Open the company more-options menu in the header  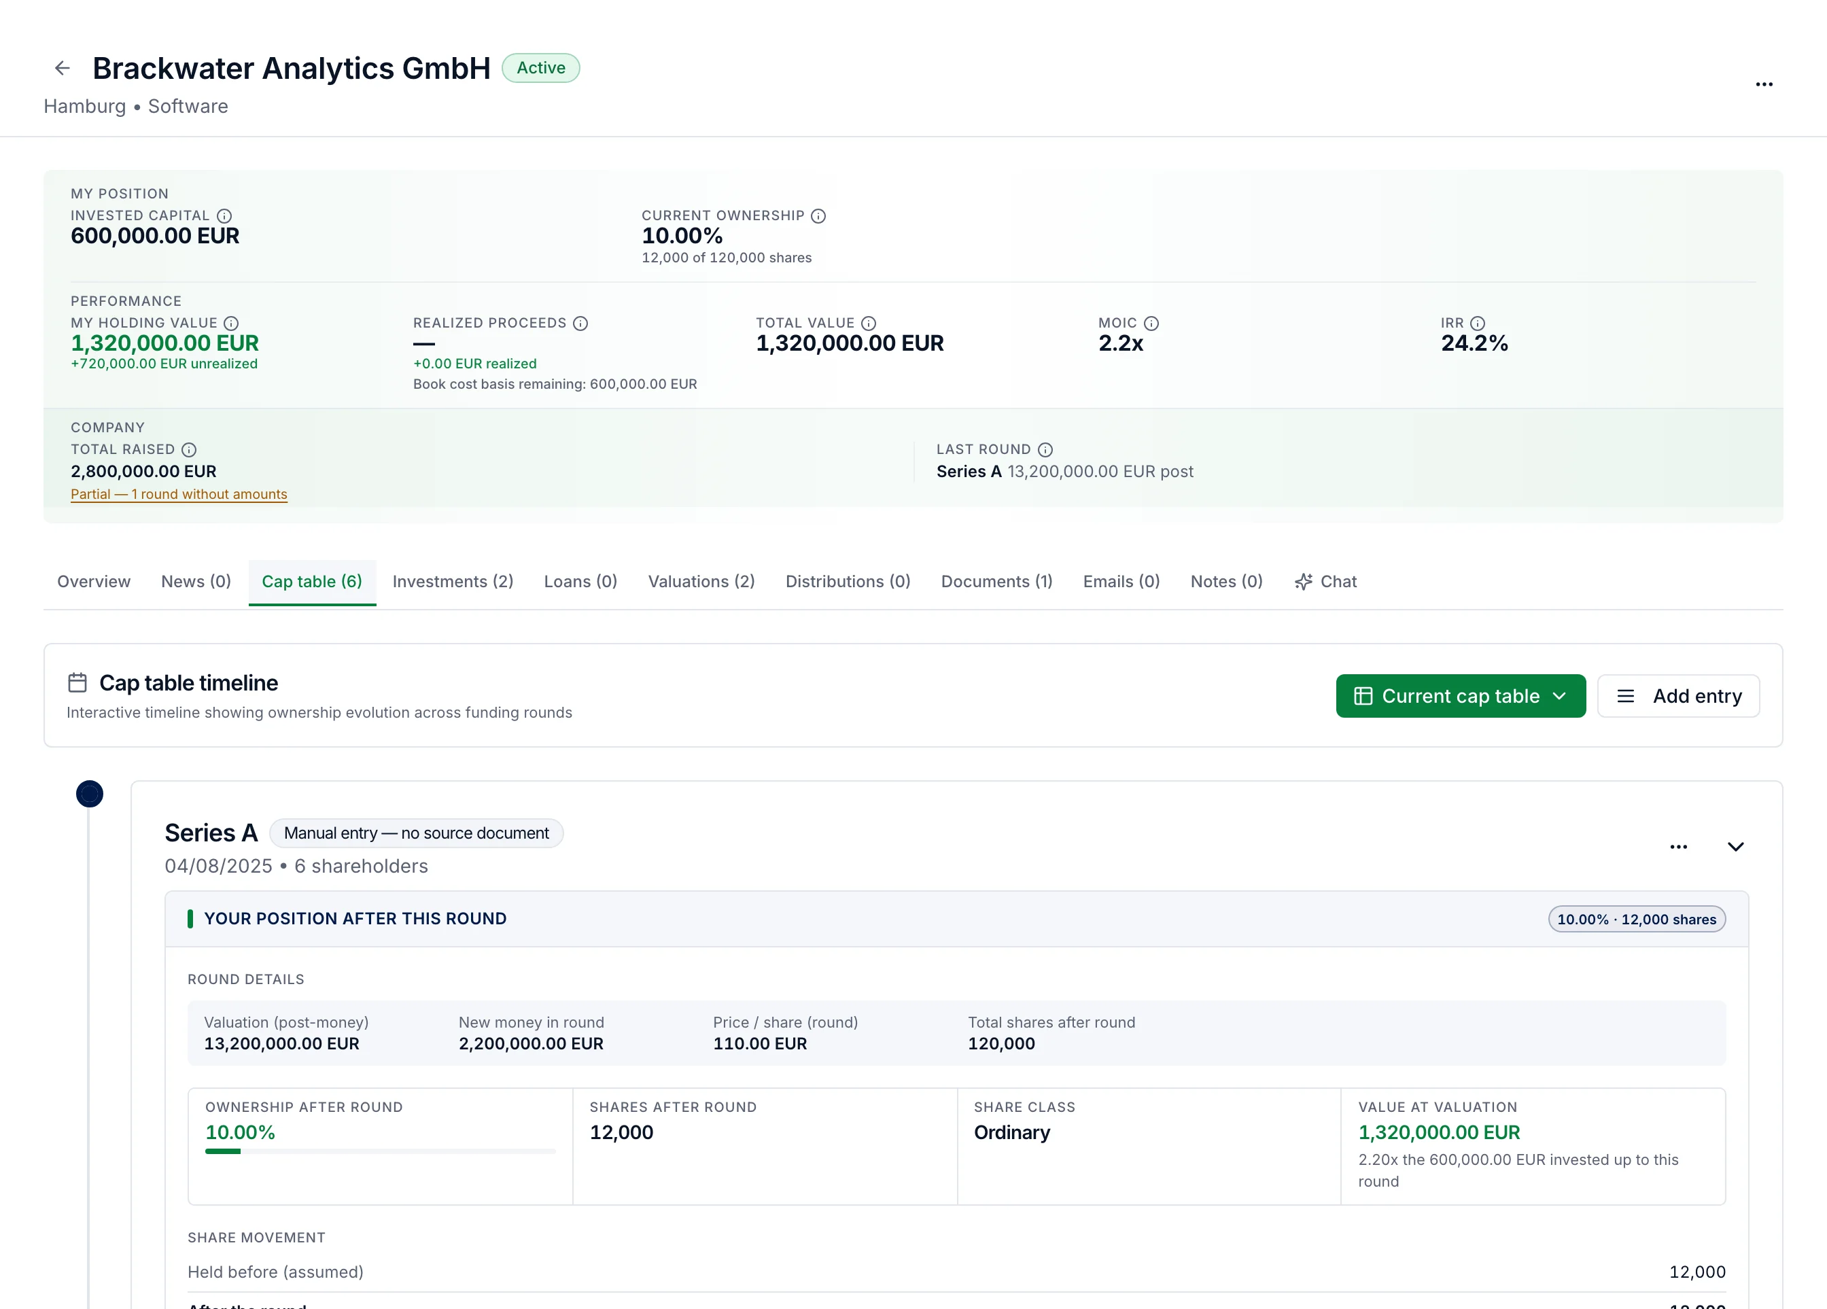pos(1764,84)
